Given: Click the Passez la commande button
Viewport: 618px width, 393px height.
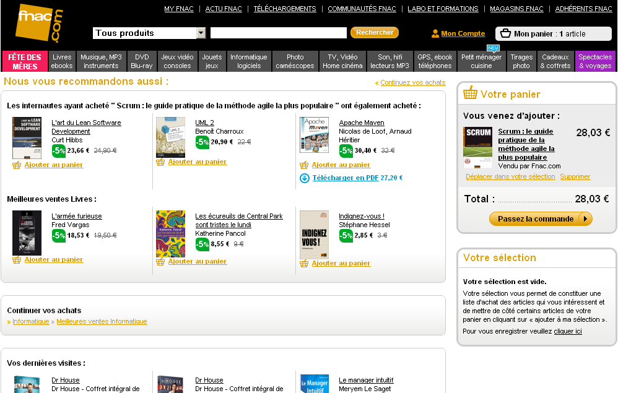Looking at the screenshot, I should click(x=541, y=219).
